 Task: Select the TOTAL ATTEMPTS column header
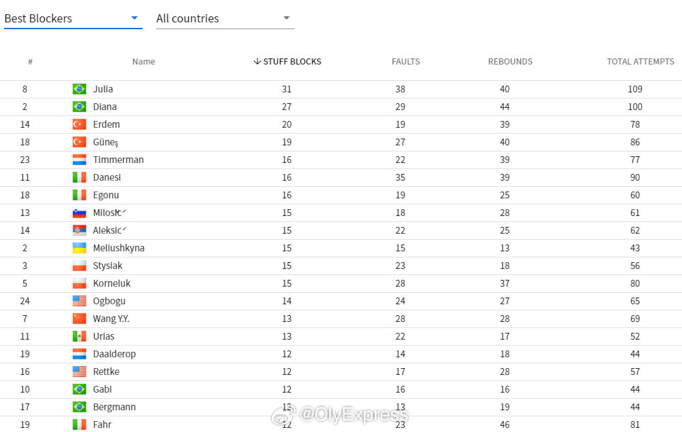tap(641, 62)
